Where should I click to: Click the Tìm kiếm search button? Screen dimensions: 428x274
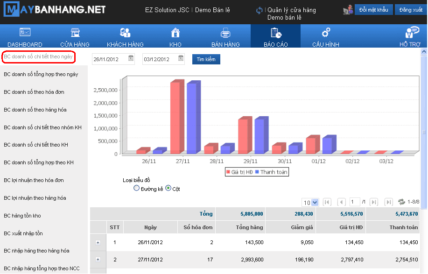206,59
